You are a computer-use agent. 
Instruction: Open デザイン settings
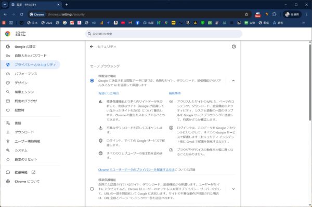pyautogui.click(x=21, y=83)
